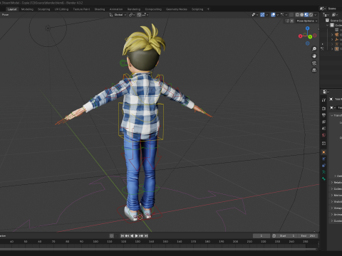Switch to solid viewport shading
The width and height of the screenshot is (342, 256).
(301, 15)
